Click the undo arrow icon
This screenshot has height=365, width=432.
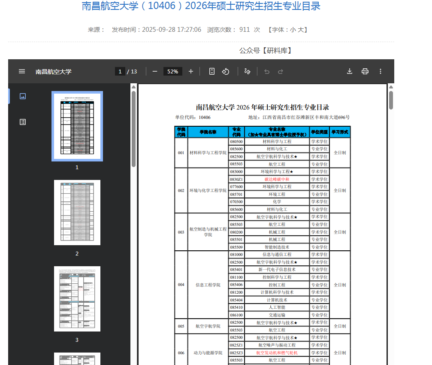coord(267,71)
